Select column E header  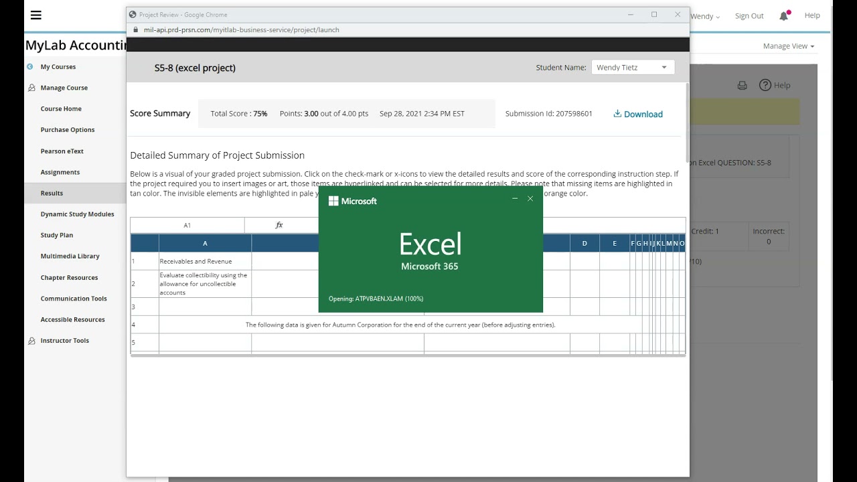pos(615,243)
